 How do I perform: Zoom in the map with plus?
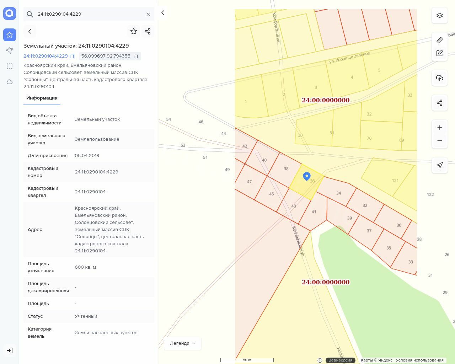439,128
